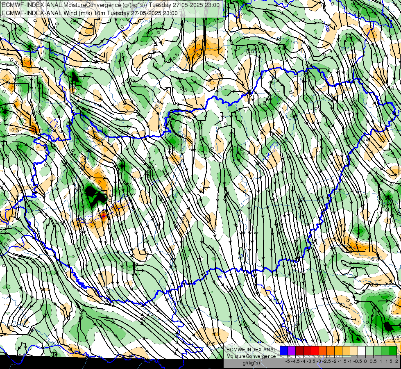Select the medium green swatch between 1 and 1.5
This screenshot has width=401, height=369.
tap(385, 351)
